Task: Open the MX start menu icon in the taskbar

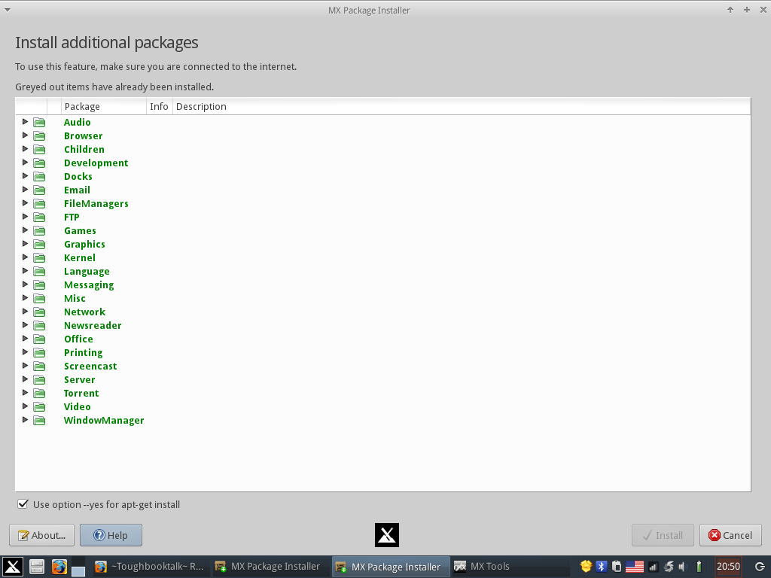Action: pyautogui.click(x=12, y=567)
